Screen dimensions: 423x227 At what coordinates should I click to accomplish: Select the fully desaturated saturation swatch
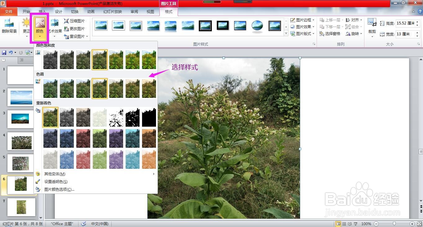(50, 60)
